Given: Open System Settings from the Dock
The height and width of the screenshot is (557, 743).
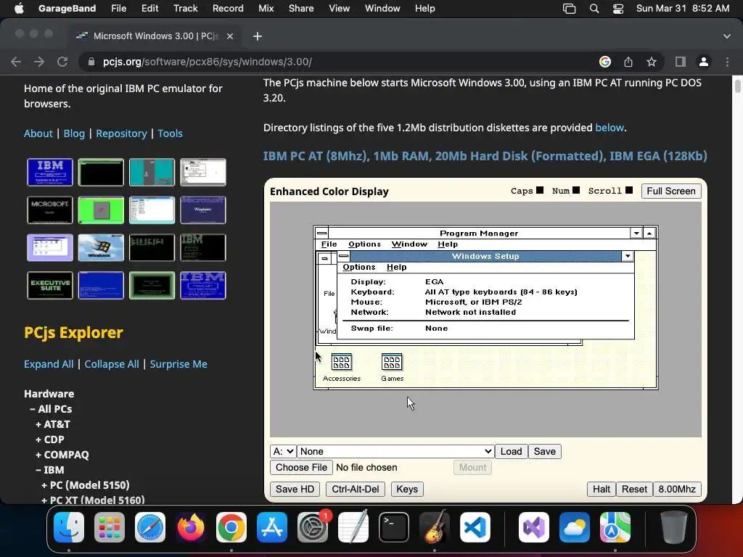Looking at the screenshot, I should (313, 527).
